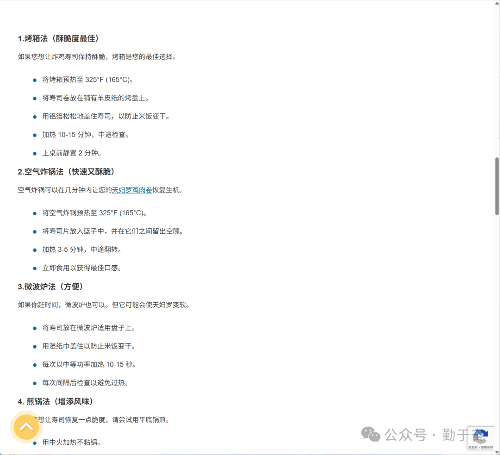Open the 隐私权 privacy link
500x455 pixels.
coord(473,447)
